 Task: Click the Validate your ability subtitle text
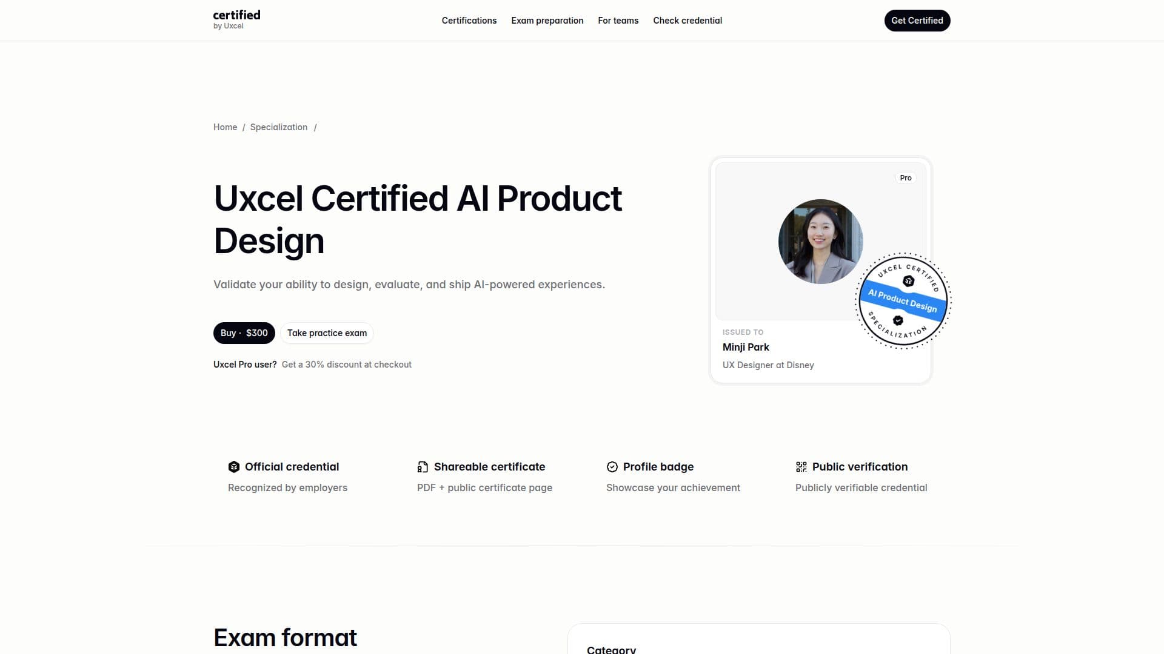409,285
